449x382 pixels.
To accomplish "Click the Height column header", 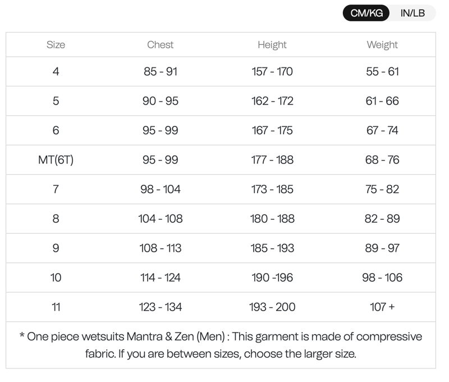I will click(x=272, y=45).
